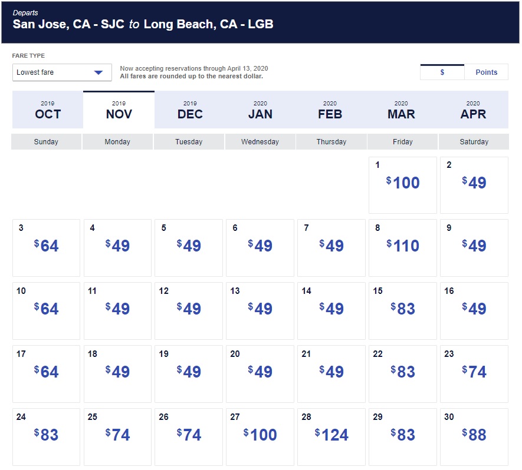
Task: Select the $64 fare on November 3
Action: point(46,247)
